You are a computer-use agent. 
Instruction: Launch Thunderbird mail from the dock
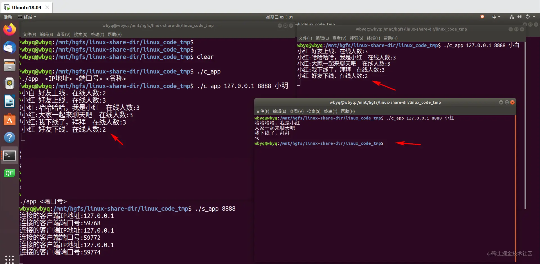10,47
